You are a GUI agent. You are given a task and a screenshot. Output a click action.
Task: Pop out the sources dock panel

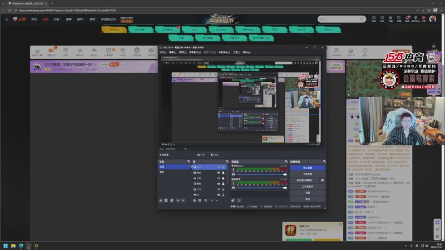point(227,162)
